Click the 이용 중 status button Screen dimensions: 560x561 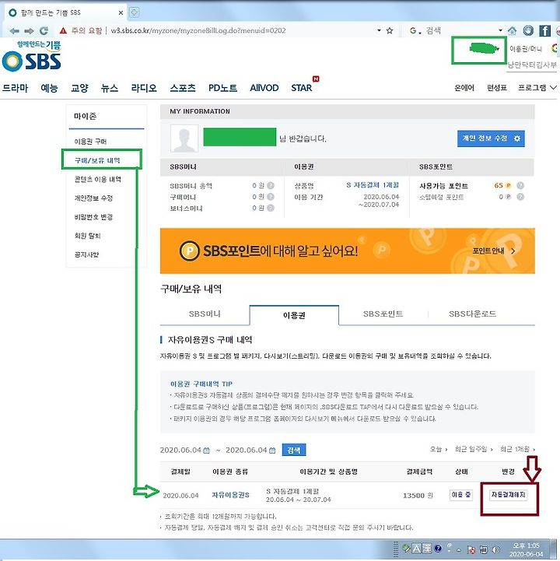tap(461, 495)
